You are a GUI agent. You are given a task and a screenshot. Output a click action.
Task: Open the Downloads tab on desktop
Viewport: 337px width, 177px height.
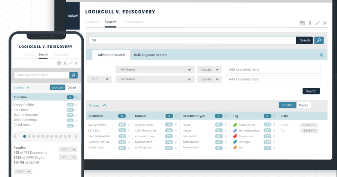click(x=134, y=22)
